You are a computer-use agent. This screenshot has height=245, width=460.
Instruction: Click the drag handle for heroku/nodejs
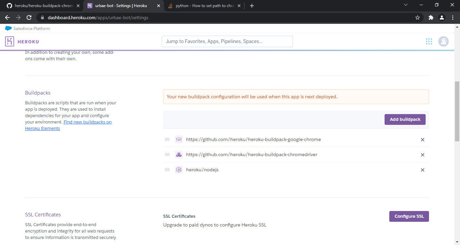pos(167,170)
